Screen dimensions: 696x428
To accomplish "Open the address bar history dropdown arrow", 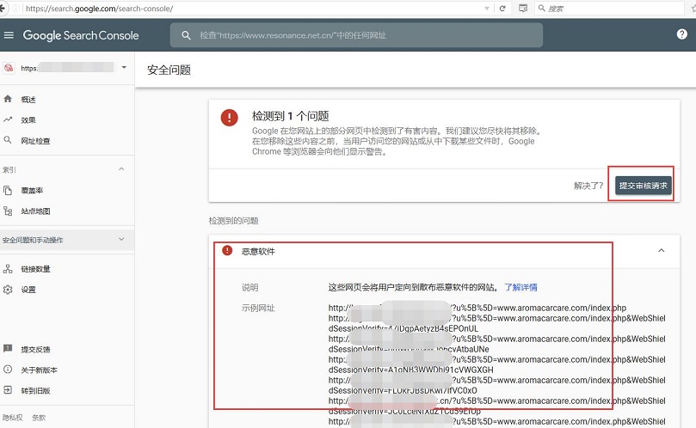I will [486, 9].
